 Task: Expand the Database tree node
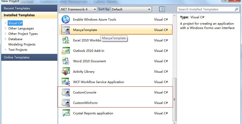pos(6,39)
